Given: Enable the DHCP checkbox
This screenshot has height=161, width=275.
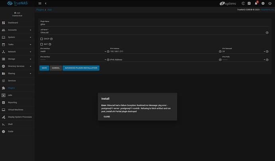Looking at the screenshot, I should click(41, 39).
